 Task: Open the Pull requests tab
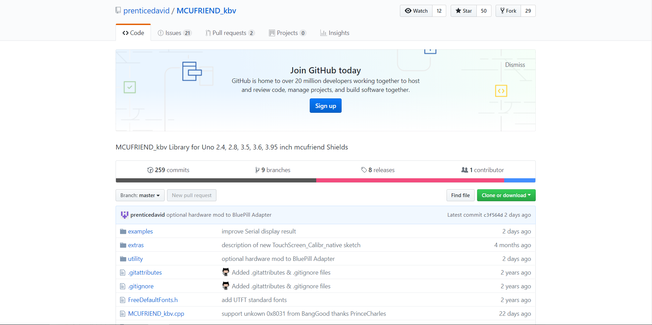pos(230,33)
